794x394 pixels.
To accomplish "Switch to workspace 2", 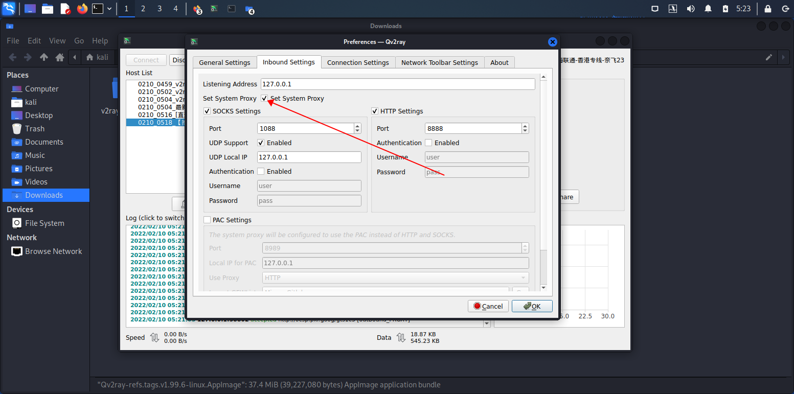I will [143, 9].
